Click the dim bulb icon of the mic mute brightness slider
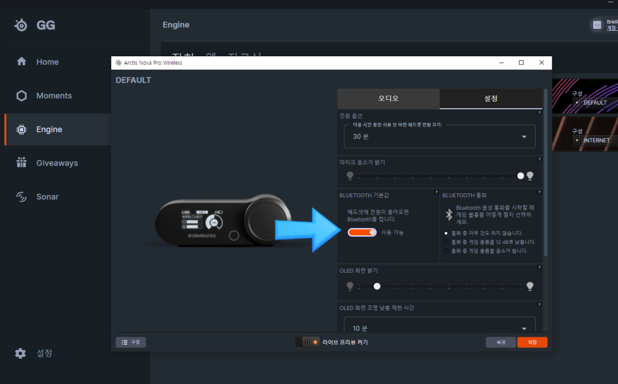The image size is (618, 384). pos(350,176)
